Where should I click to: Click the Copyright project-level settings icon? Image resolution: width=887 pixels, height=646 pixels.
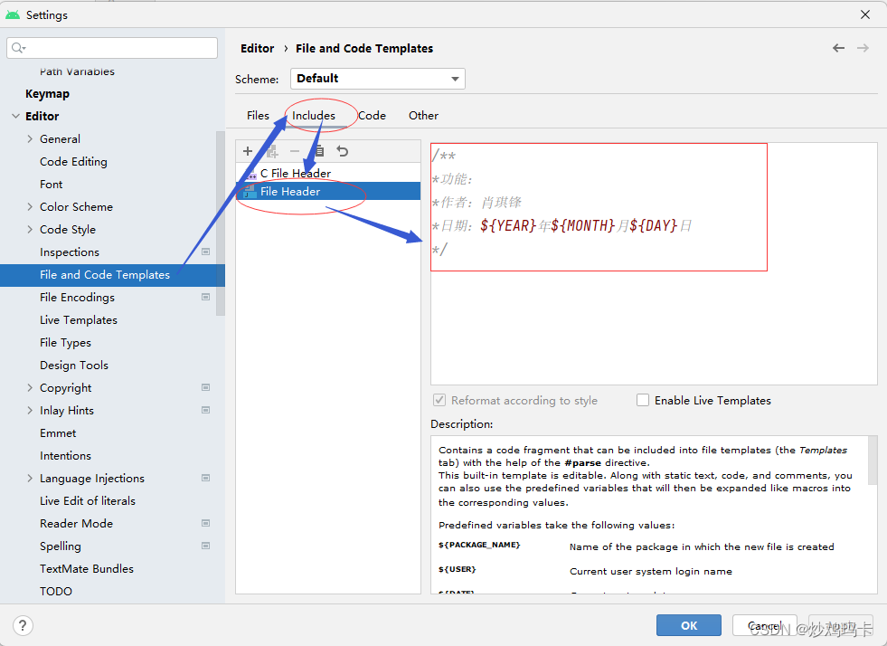click(x=206, y=387)
